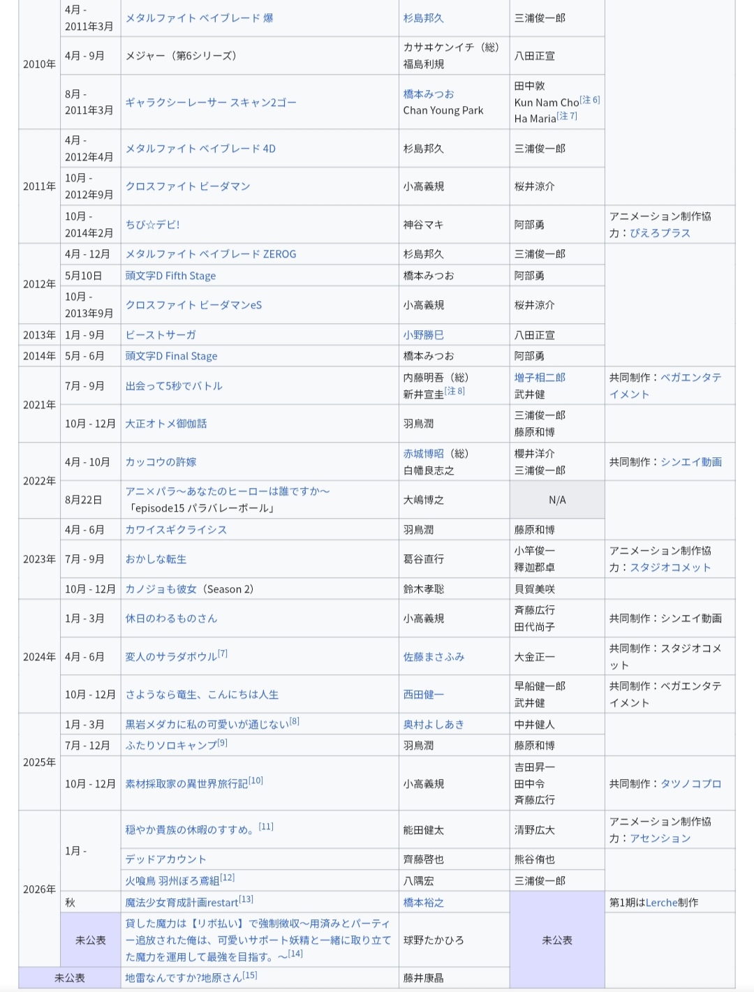Viewport: 754px width, 992px height.
Task: Open the おかしな転生 link
Action: click(x=156, y=558)
